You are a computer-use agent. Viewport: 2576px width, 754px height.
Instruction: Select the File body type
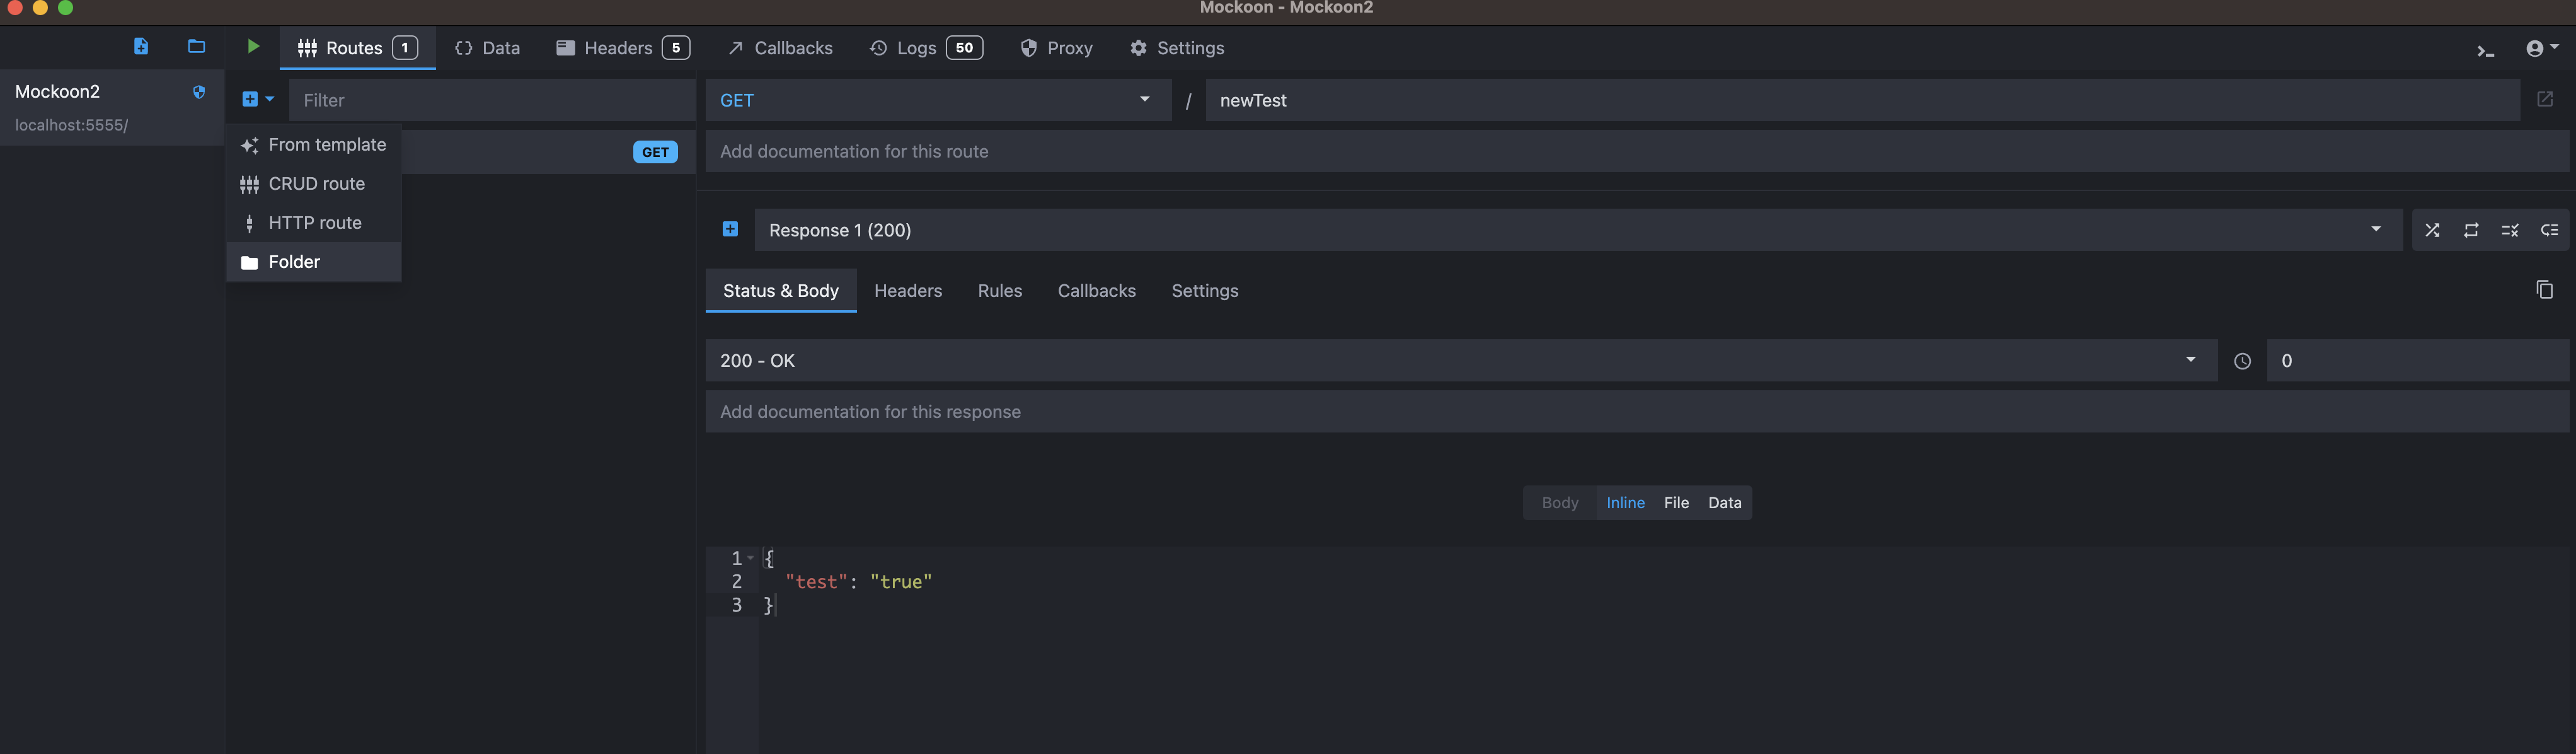pyautogui.click(x=1676, y=503)
